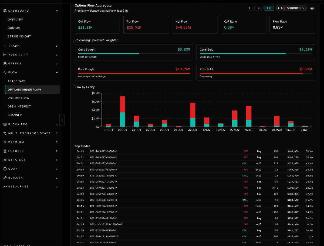The width and height of the screenshot is (324, 246).
Task: Click the BTC-25JUN27-30000-C trade row
Action: pos(195,164)
